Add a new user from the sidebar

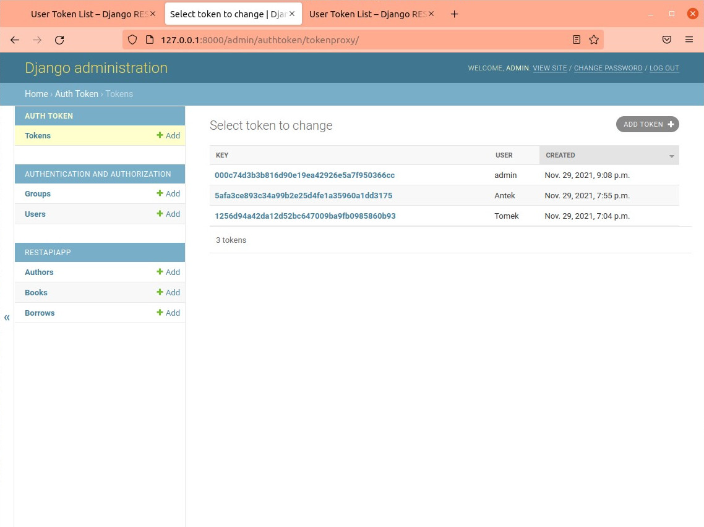[168, 214]
